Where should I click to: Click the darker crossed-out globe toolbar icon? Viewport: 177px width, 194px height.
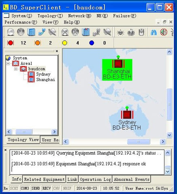coord(75,32)
